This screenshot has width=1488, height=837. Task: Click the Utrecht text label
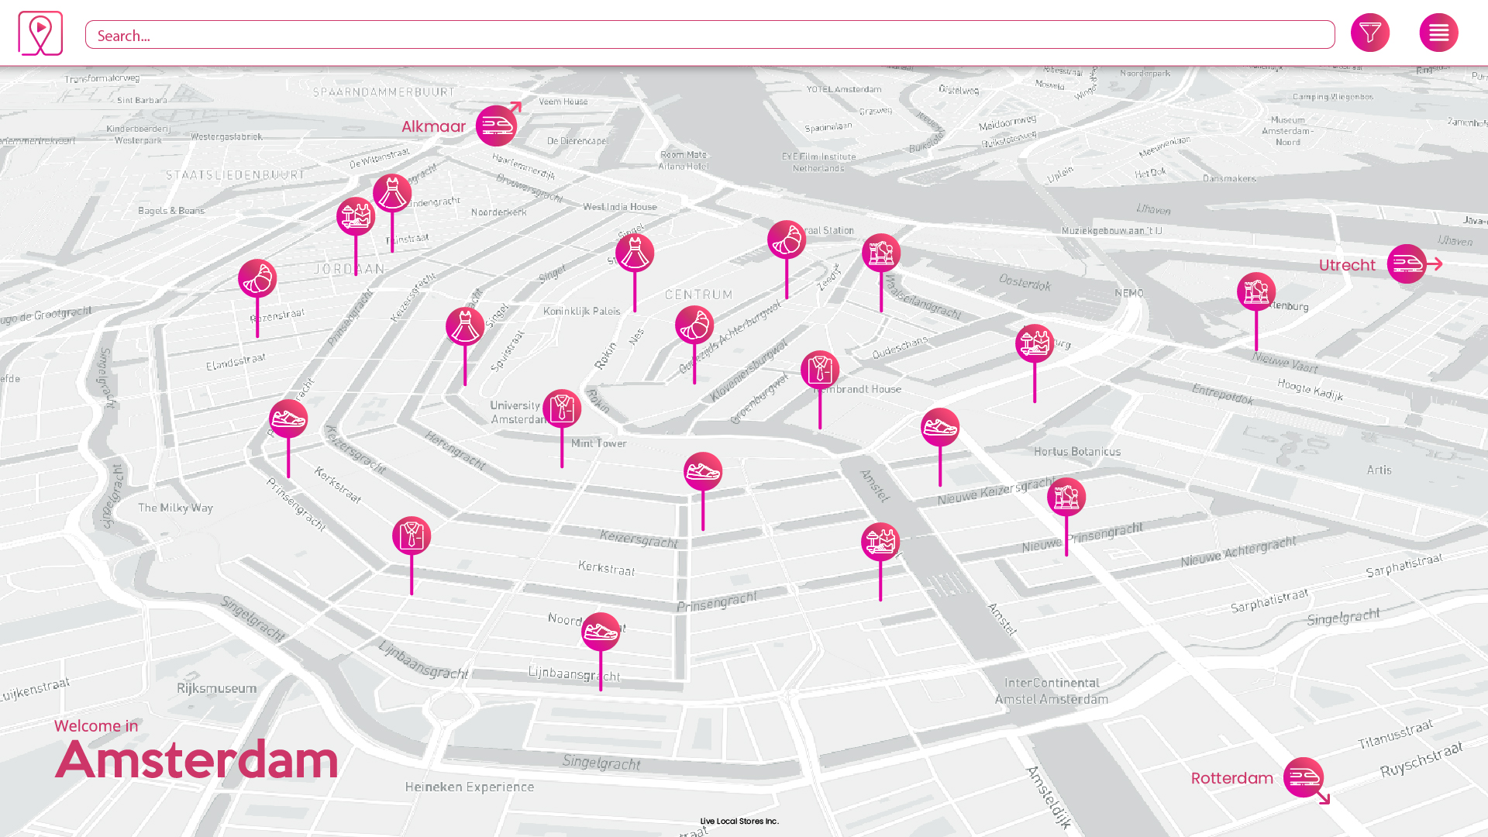[1347, 265]
